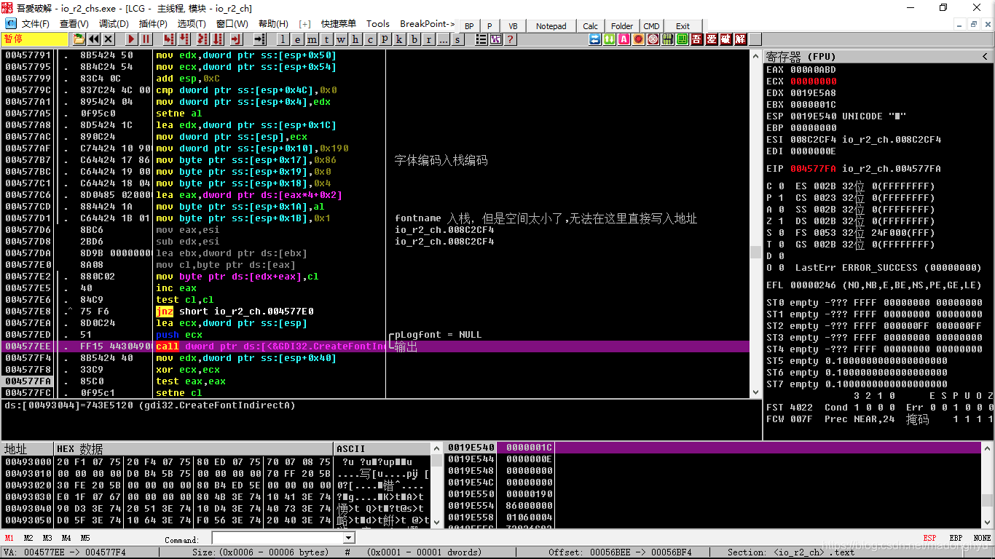Screen dimensions: 995x559
Task: Open Breakpoints window with 'b' button
Action: [x=414, y=39]
